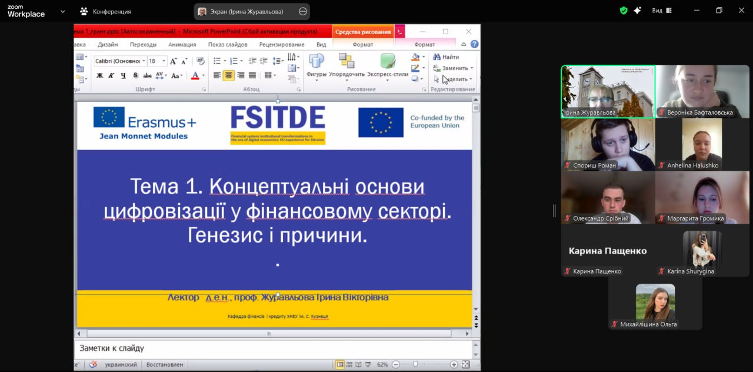Open the Transitions (Переходы) tab
753x372 pixels.
click(143, 44)
